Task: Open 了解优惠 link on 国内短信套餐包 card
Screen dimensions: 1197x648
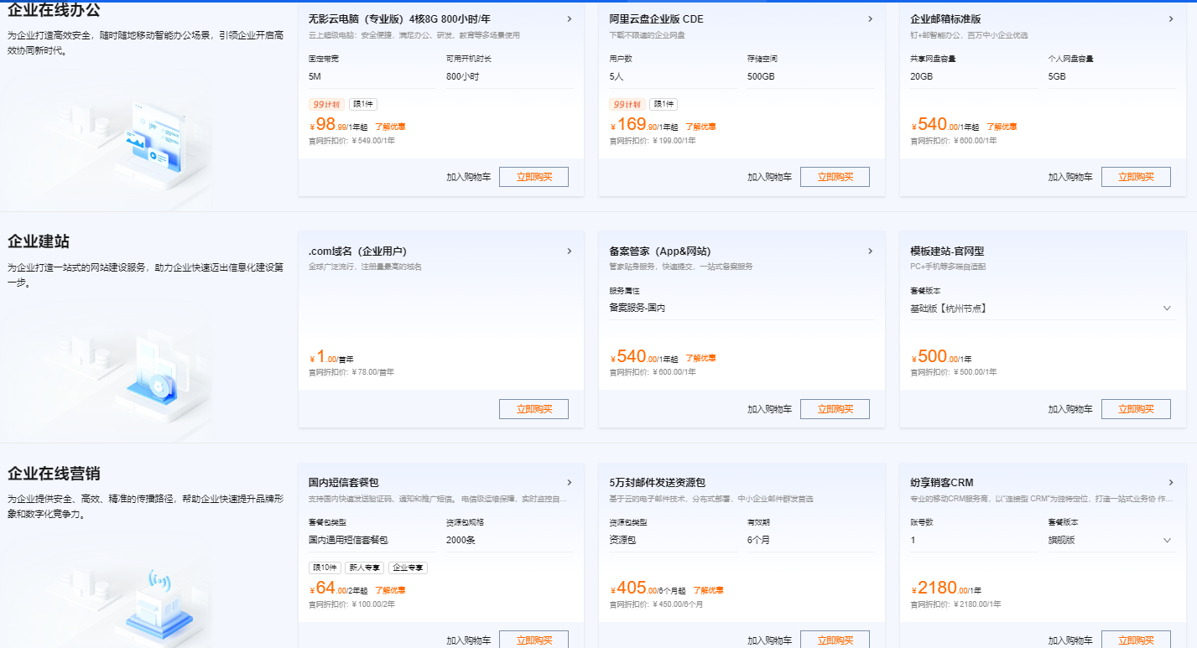Action: pyautogui.click(x=390, y=590)
